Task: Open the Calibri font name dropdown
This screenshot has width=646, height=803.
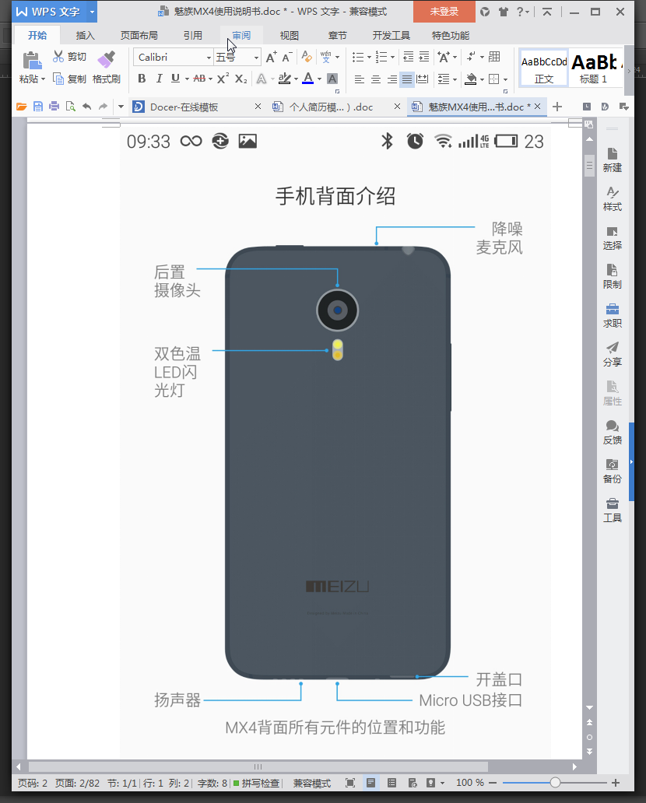Action: click(x=210, y=56)
